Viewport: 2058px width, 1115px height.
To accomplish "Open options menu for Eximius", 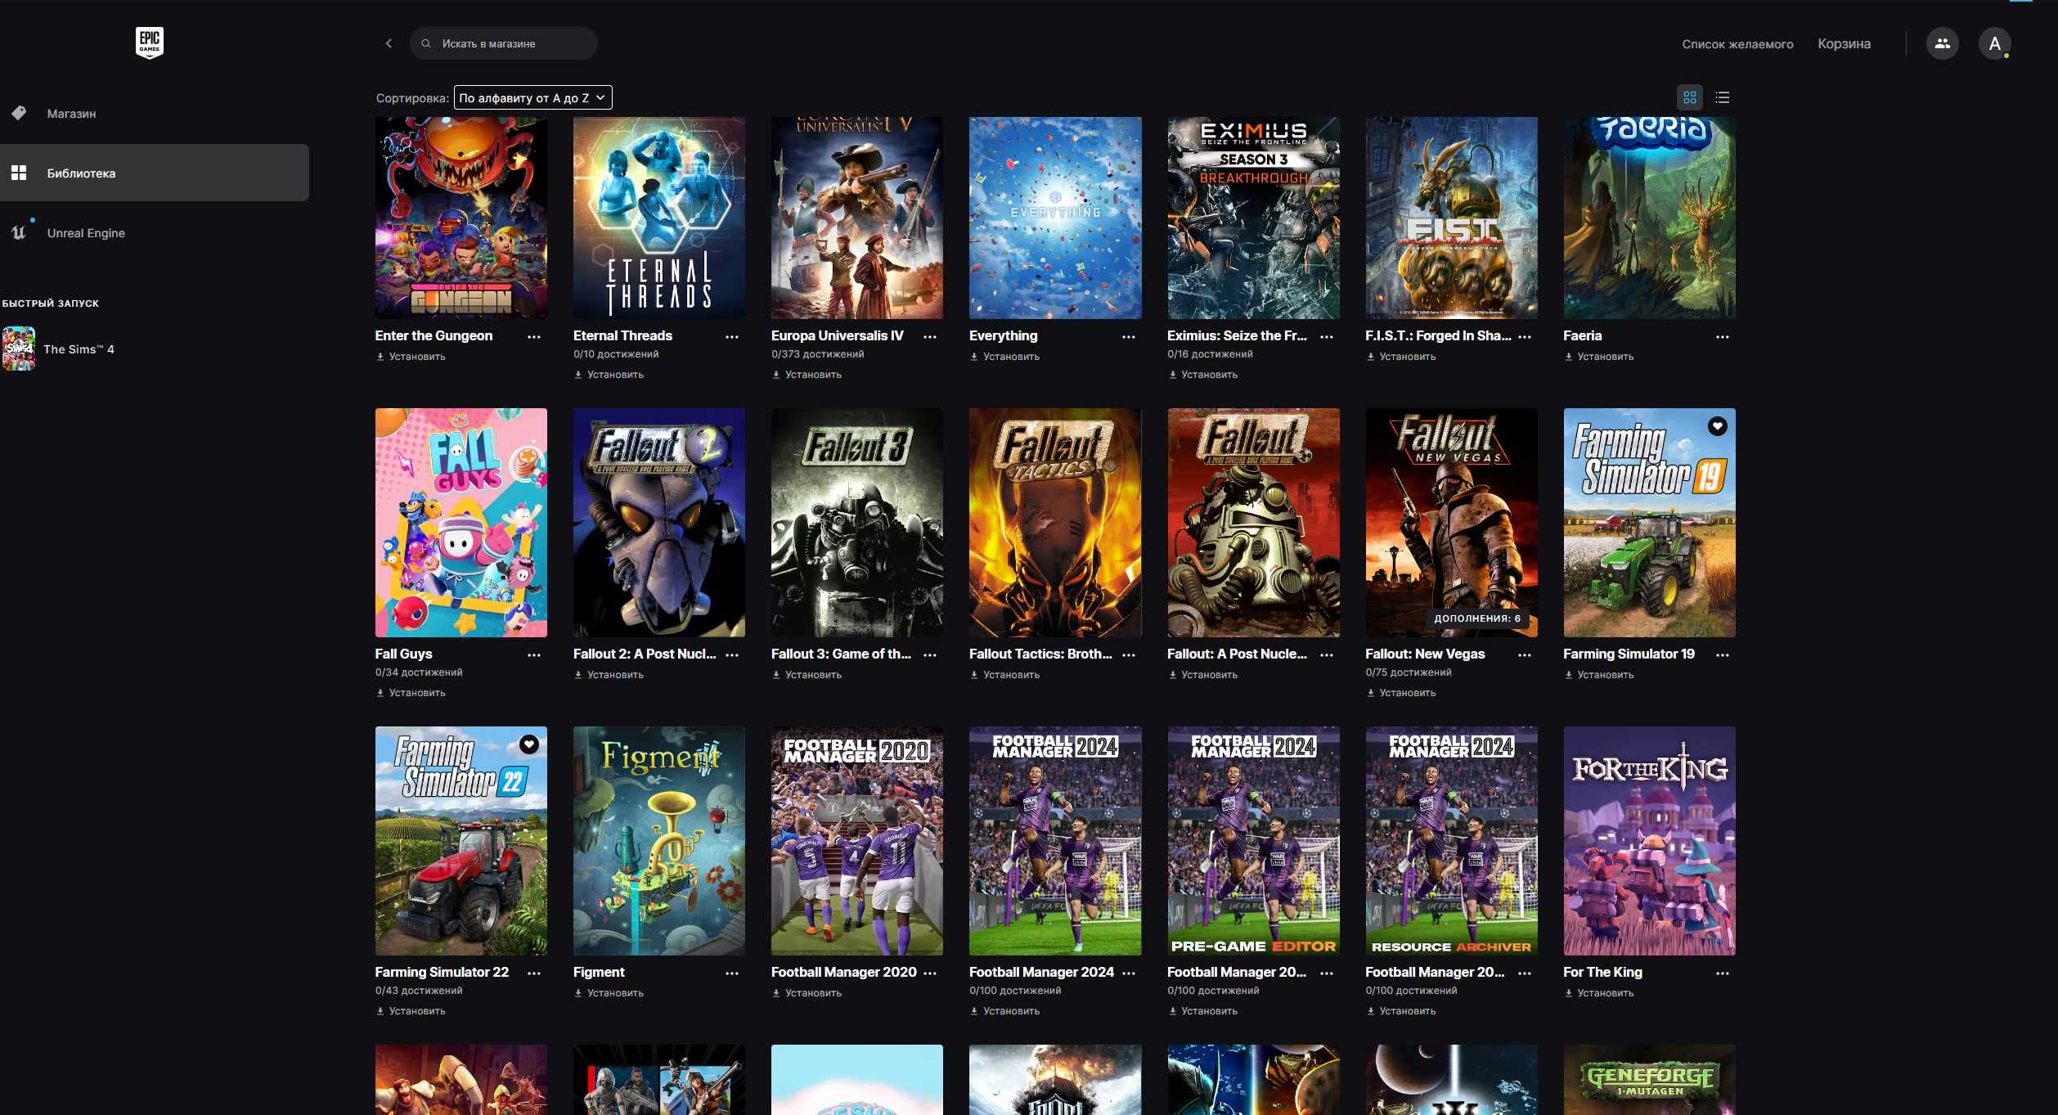I will [1327, 337].
